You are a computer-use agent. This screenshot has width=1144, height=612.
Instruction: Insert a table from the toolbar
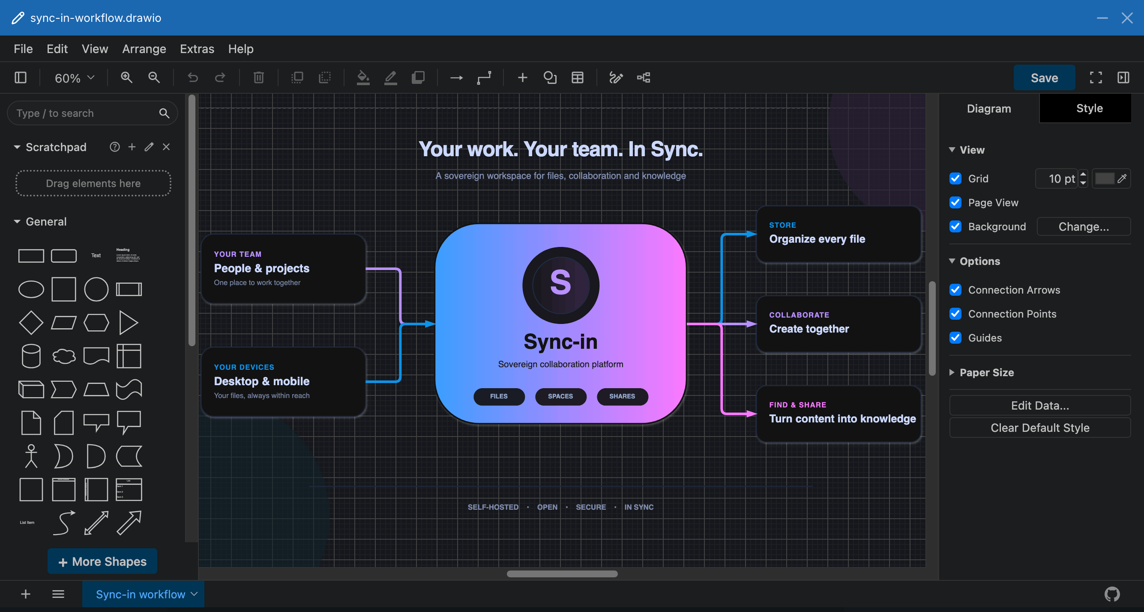coord(577,77)
